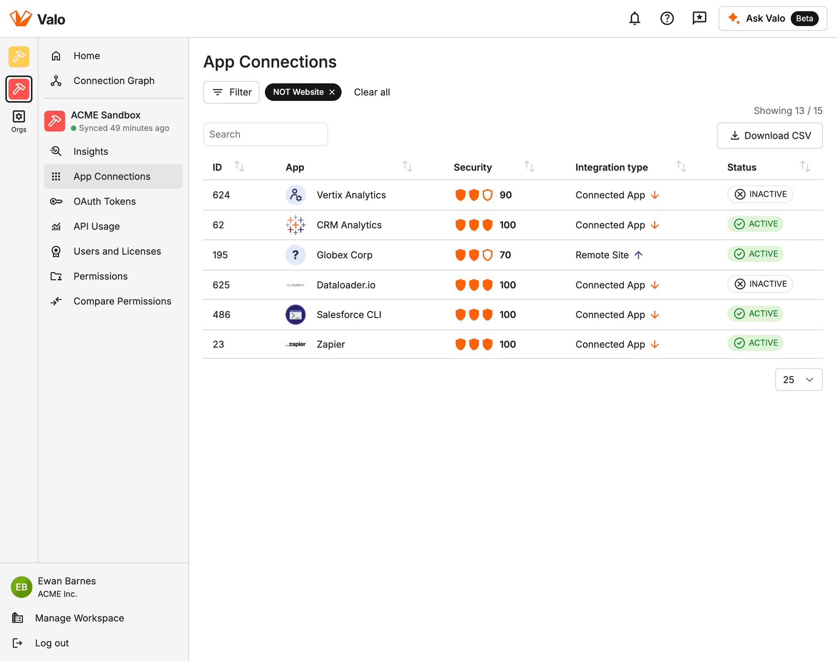
Task: Focus the Search field
Action: (265, 134)
